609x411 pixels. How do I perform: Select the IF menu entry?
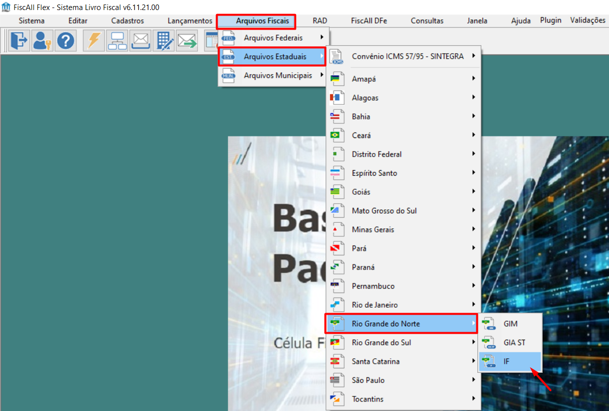(510, 361)
